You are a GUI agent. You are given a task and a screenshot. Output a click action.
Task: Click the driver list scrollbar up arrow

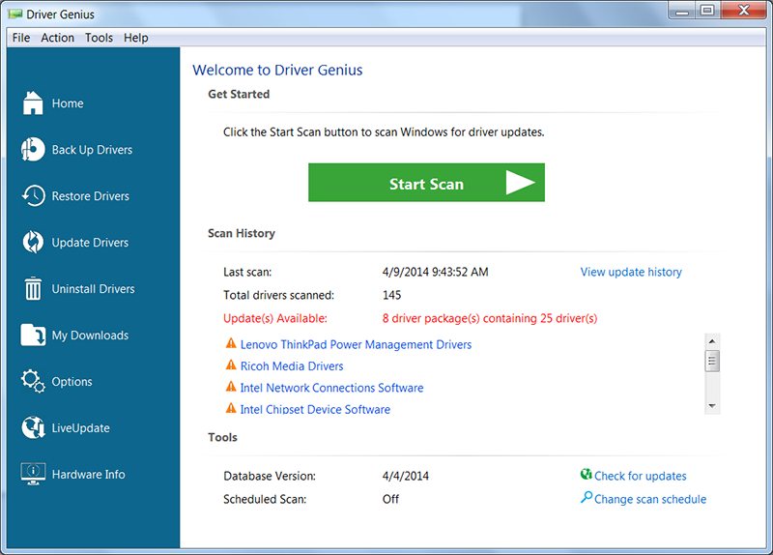coord(712,341)
